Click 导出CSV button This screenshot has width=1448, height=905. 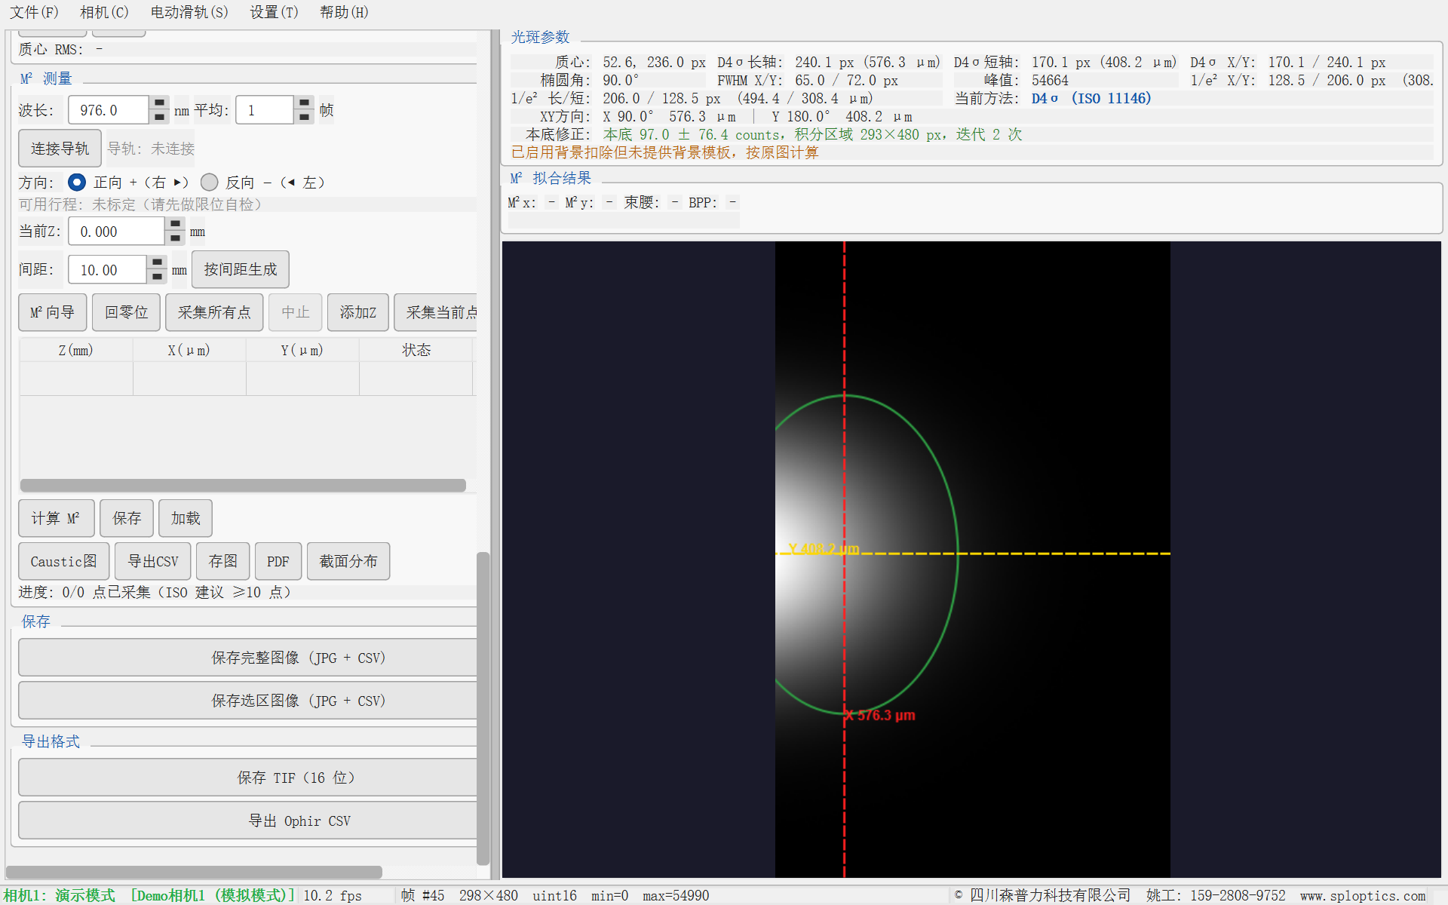pos(153,561)
